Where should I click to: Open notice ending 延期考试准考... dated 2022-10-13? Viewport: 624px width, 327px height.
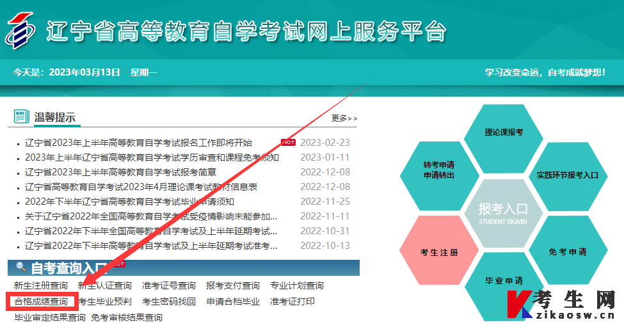(151, 246)
